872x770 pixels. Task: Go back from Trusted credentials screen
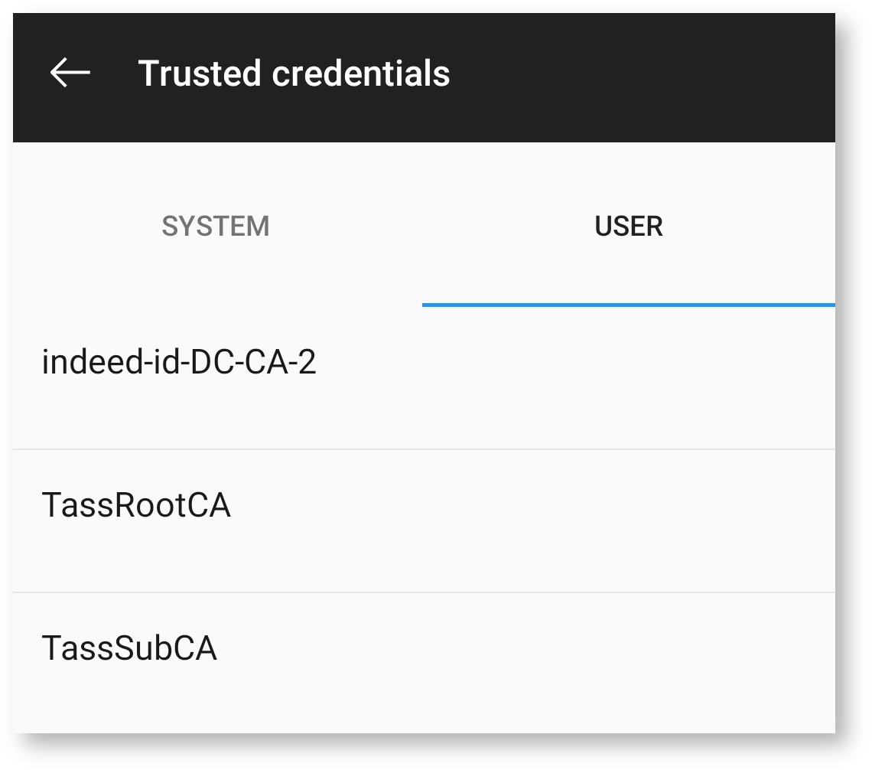(70, 73)
